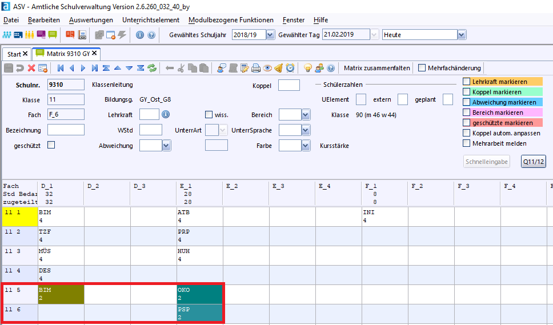Check the Koppel markieren option
This screenshot has width=553, height=325.
tap(466, 91)
